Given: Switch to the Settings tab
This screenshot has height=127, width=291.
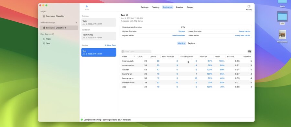Looking at the screenshot, I should [x=145, y=7].
